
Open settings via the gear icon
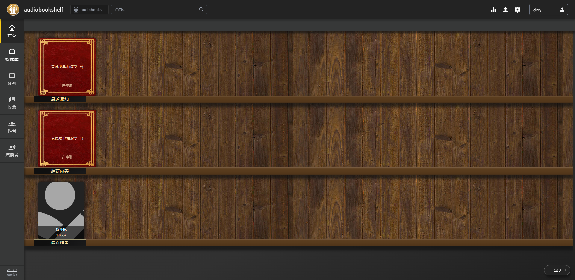517,10
